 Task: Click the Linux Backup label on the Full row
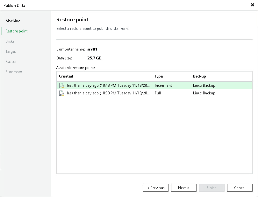tap(204, 93)
